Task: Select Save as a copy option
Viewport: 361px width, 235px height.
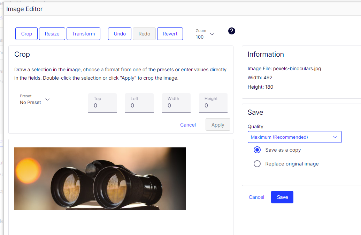Action: [257, 150]
